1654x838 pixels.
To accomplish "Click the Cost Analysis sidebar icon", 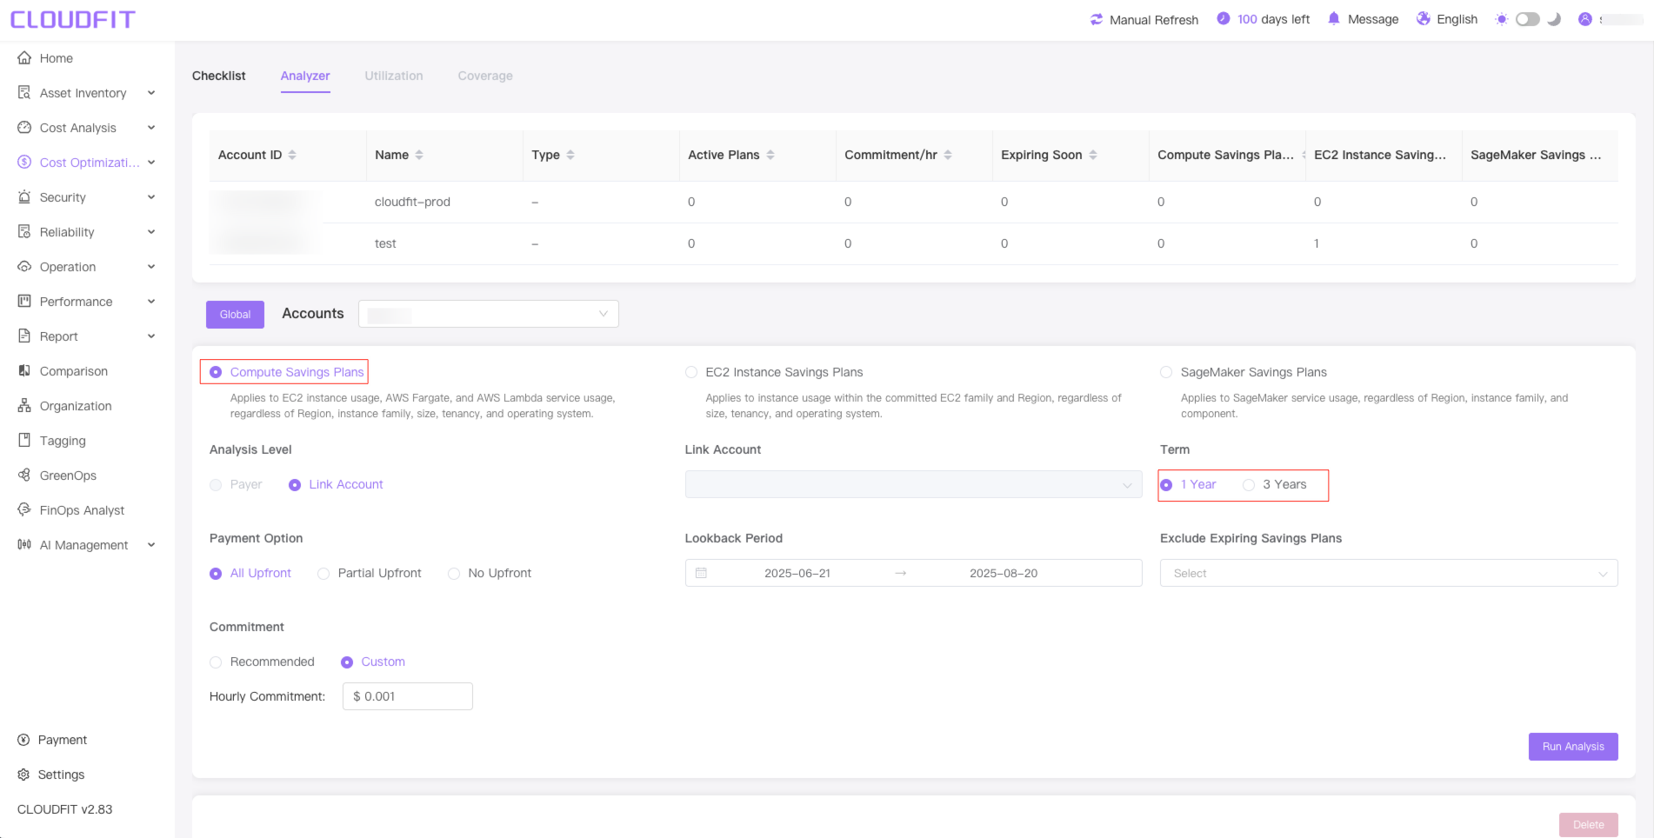I will (24, 128).
